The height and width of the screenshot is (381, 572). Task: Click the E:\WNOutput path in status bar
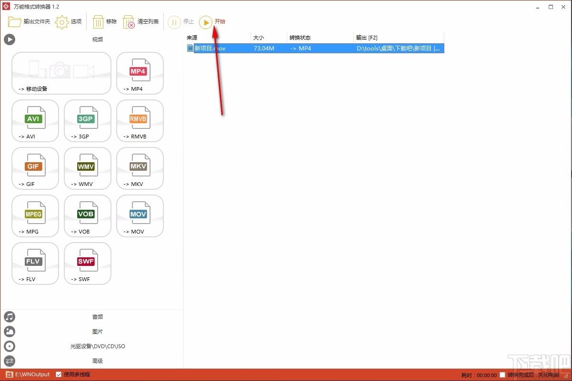(x=32, y=374)
